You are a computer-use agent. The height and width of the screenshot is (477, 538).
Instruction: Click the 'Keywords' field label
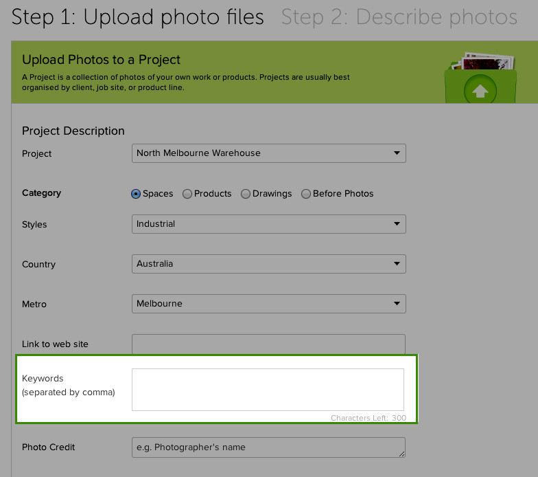tap(43, 378)
